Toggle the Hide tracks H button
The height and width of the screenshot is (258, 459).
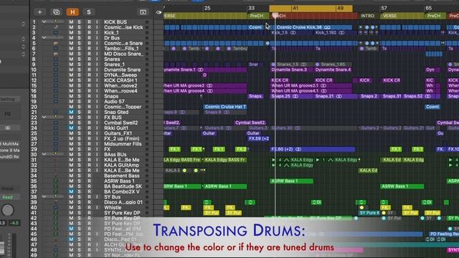72,12
